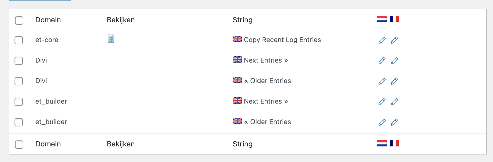
Task: Check the et_builder Older Entries row checkbox
Action: (19, 122)
